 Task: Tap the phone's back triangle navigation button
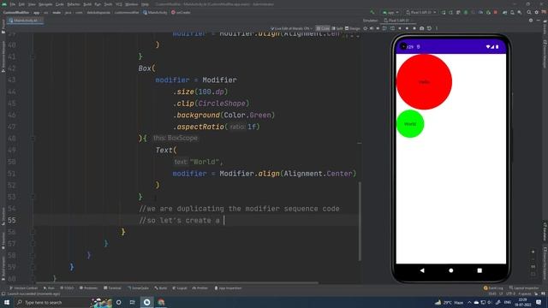pyautogui.click(x=422, y=270)
